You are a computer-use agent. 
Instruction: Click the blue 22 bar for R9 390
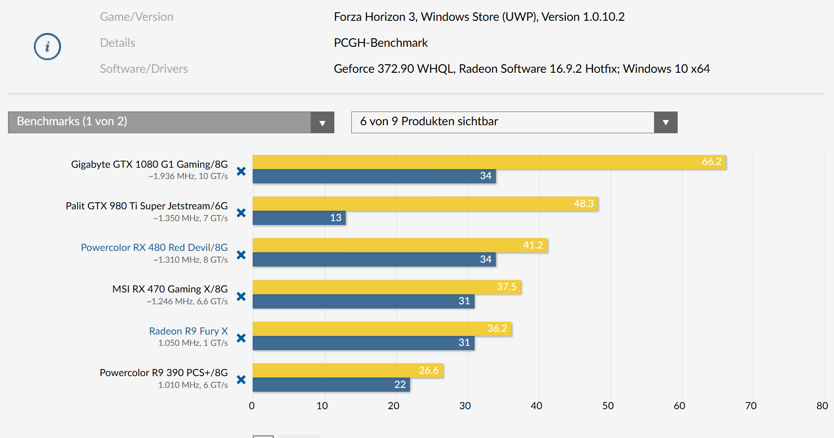click(x=331, y=385)
